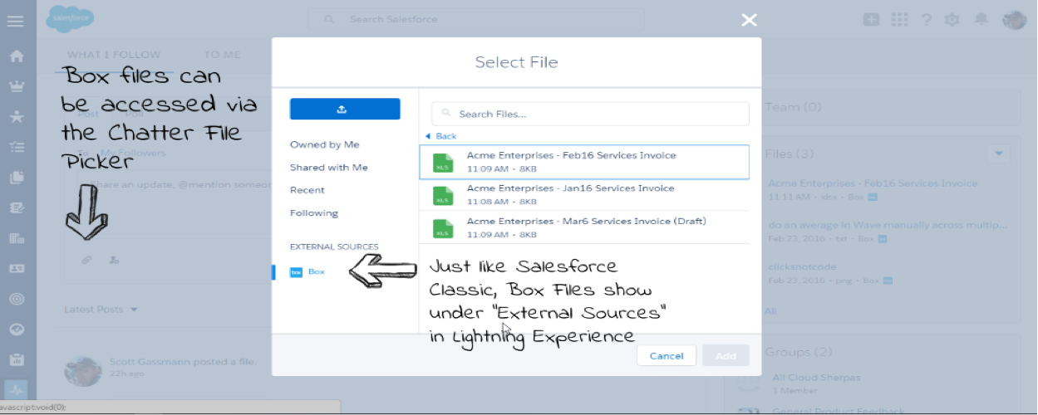Viewport: 1038px width, 415px height.
Task: Close the Select File dialog with X
Action: pos(749,20)
